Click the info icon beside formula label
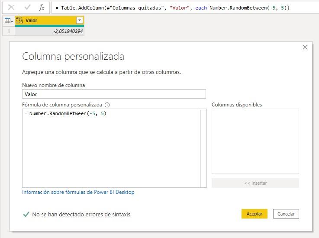The width and height of the screenshot is (319, 238). click(107, 105)
